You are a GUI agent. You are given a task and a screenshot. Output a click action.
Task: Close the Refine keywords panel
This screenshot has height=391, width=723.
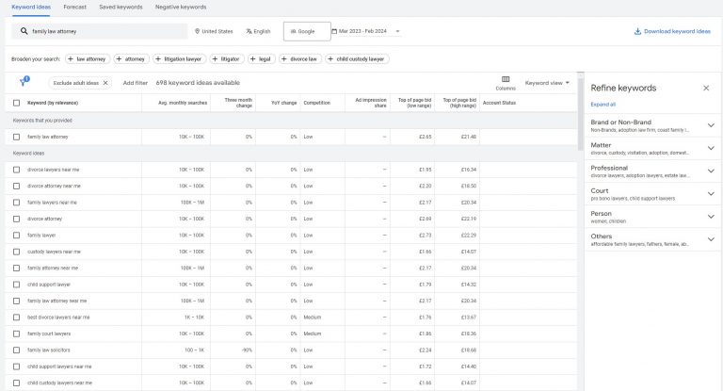click(x=706, y=88)
